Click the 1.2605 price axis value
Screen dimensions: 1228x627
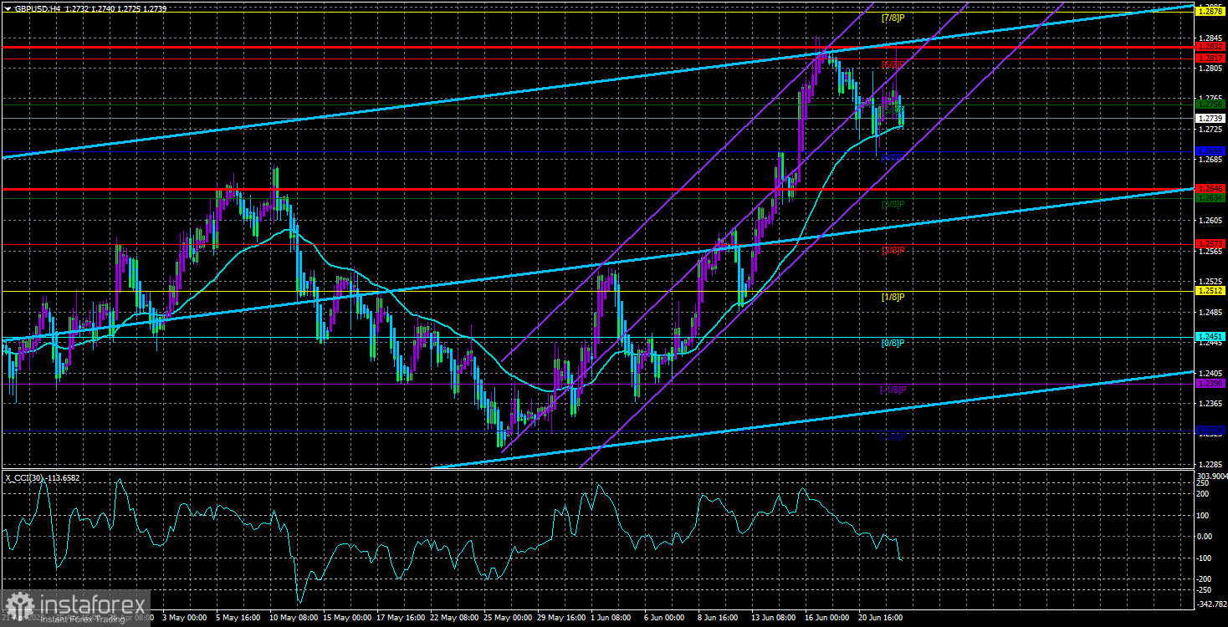click(x=1210, y=221)
